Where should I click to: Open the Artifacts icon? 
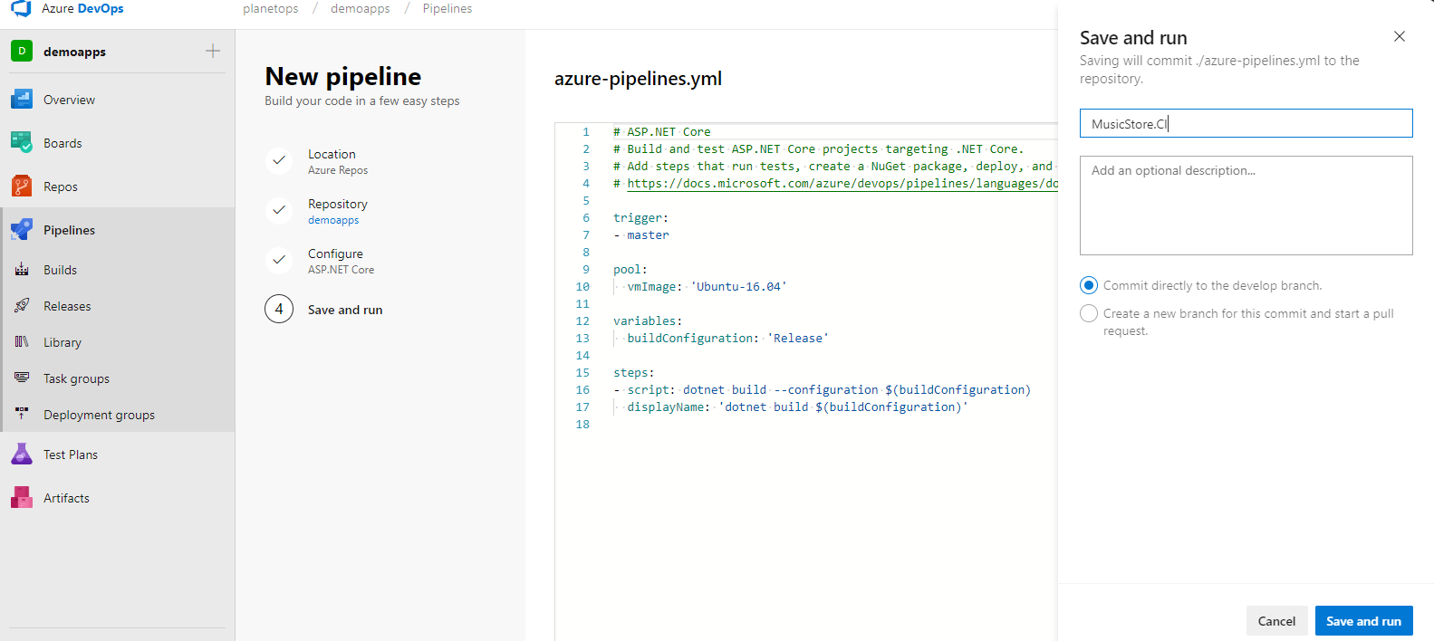click(22, 498)
